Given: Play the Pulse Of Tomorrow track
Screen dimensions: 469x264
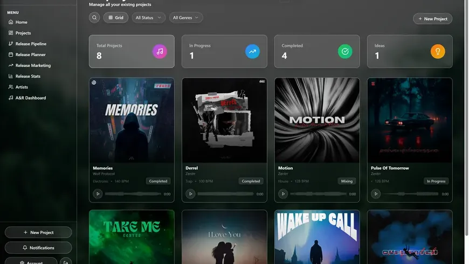Looking at the screenshot, I should [376, 194].
